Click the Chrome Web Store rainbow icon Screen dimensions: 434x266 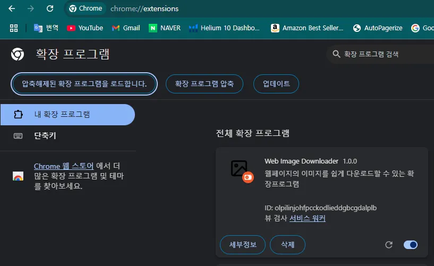click(18, 176)
